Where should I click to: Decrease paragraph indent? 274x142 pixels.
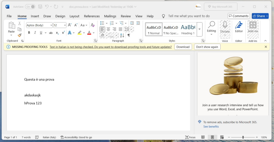point(132,23)
